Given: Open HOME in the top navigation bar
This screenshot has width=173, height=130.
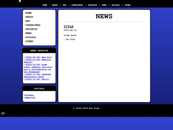Looking at the screenshot, I should 45,5.
